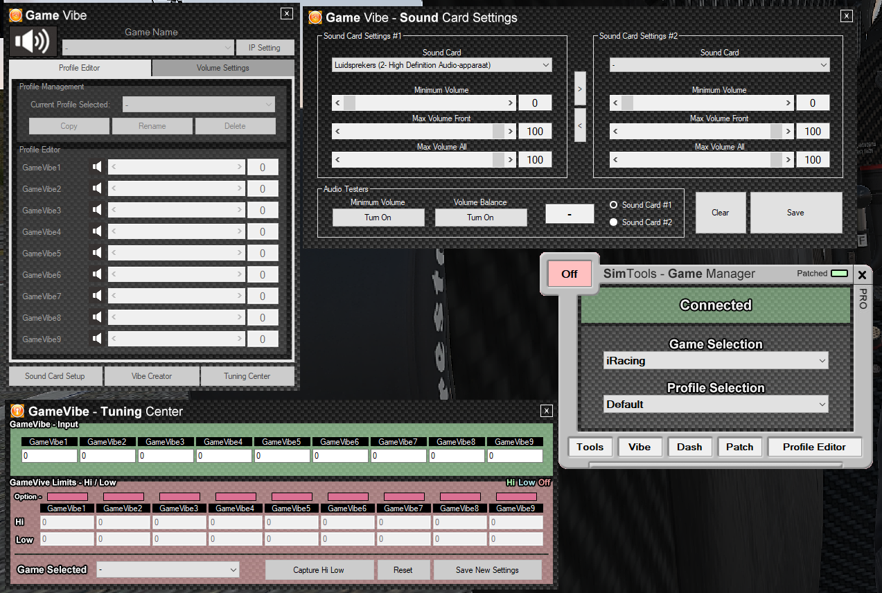Open Profile Editor from Game Manager
882x593 pixels.
coord(815,447)
